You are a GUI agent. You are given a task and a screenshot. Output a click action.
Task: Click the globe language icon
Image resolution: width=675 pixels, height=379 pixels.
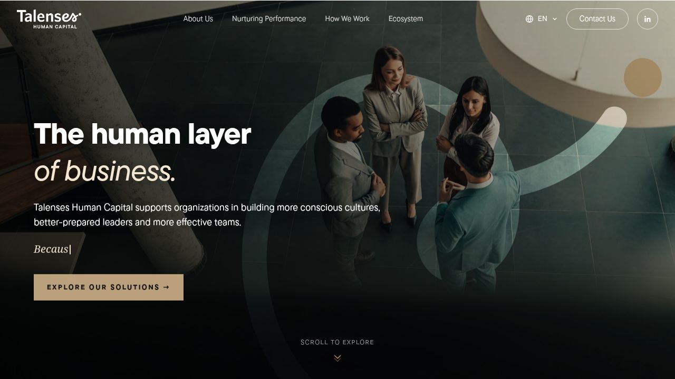coord(529,19)
